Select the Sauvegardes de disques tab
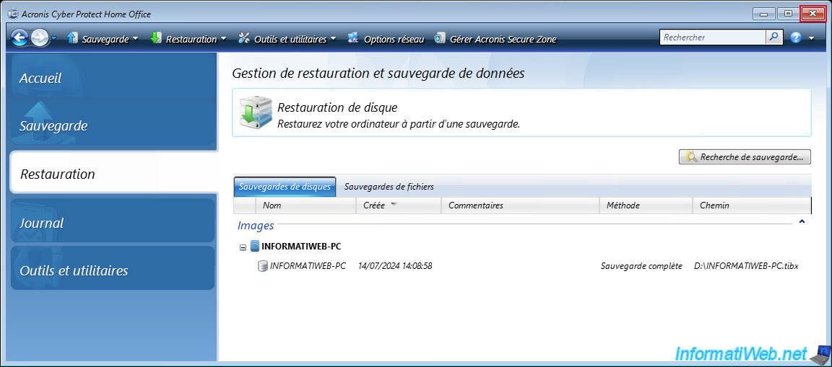This screenshot has height=367, width=832. [285, 187]
